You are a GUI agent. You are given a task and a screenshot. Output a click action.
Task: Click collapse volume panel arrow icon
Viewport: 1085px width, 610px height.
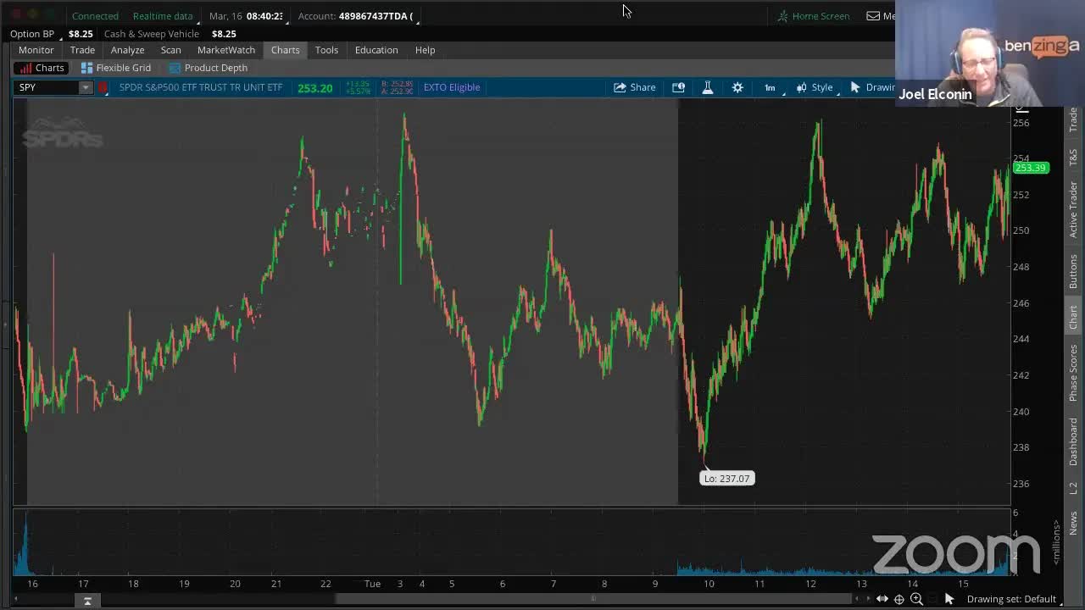point(87,601)
